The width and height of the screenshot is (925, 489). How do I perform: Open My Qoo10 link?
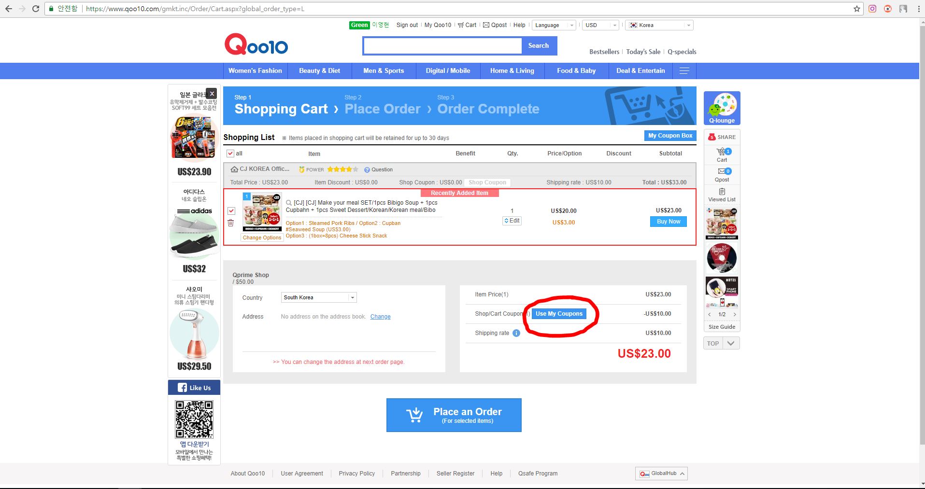click(x=438, y=25)
